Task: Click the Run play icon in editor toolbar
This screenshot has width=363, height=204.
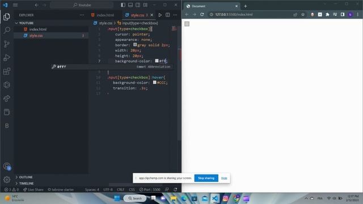Action: click(x=160, y=15)
